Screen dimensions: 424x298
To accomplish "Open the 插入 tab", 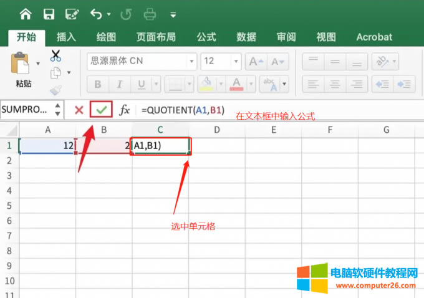I will (66, 37).
